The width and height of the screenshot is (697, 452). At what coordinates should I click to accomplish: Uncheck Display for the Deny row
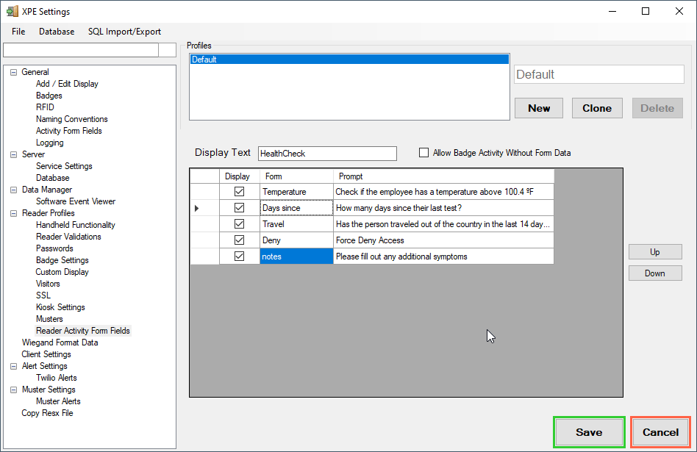(239, 240)
